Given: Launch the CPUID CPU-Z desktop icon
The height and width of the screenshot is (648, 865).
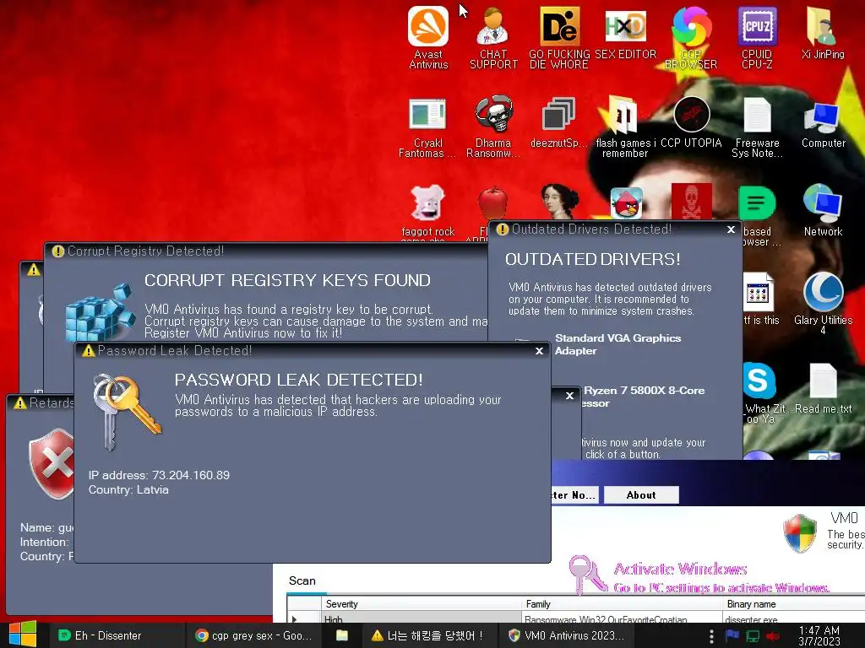Looking at the screenshot, I should point(757,37).
